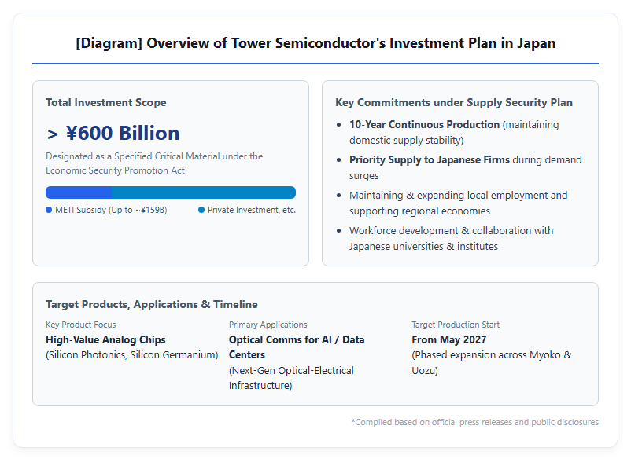Click the blue dot beside 'METI Subsidy'
631x462 pixels.
(49, 210)
